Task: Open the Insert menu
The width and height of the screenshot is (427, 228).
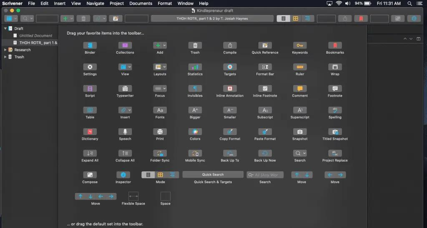Action: pos(60,3)
